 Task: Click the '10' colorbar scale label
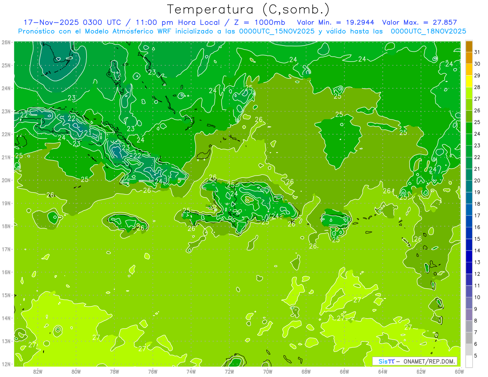pos(477,297)
